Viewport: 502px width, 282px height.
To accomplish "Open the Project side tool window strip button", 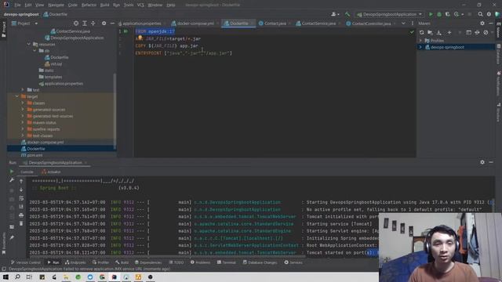I will point(3,30).
